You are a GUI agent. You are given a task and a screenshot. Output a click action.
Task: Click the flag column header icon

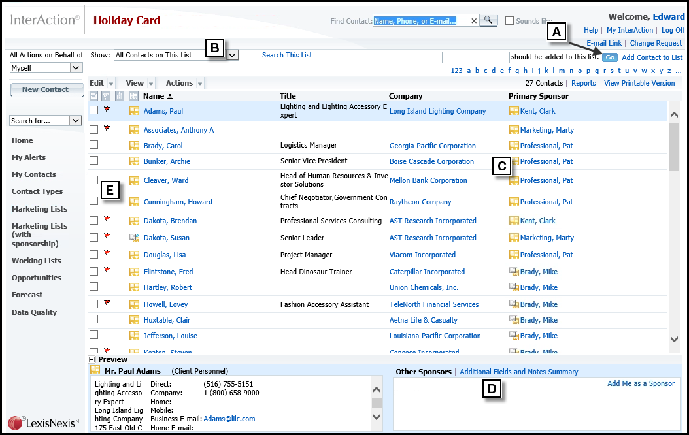106,96
